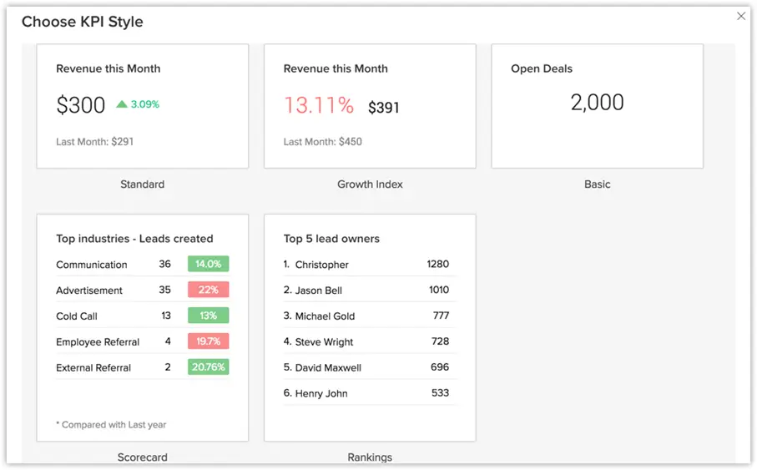Click the Standard label below first card
Screen dimensions: 757x470
pyautogui.click(x=142, y=184)
